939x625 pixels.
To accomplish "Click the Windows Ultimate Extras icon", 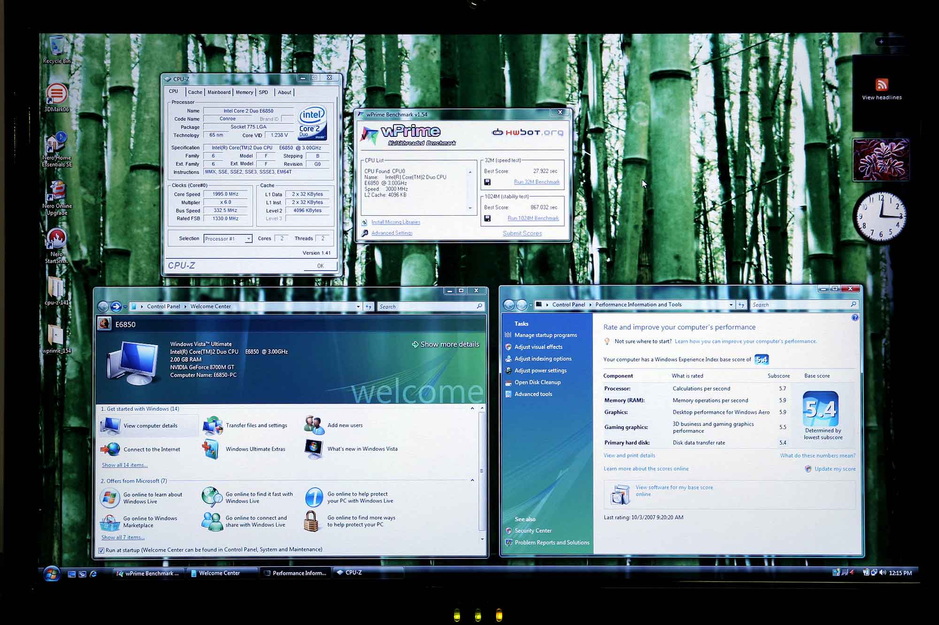I will click(x=211, y=449).
